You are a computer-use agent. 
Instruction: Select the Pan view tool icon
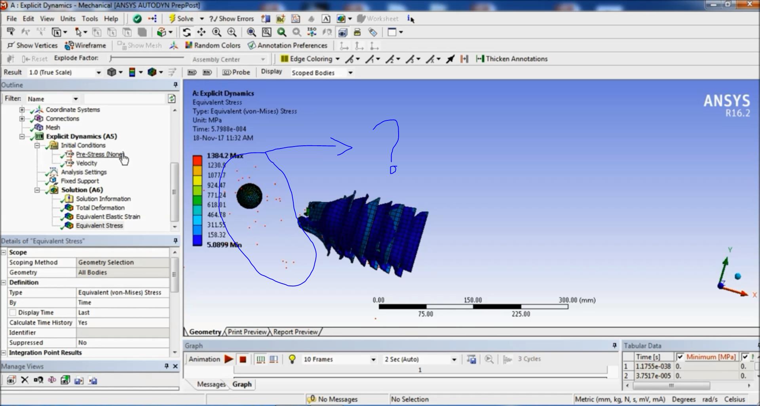pos(201,32)
